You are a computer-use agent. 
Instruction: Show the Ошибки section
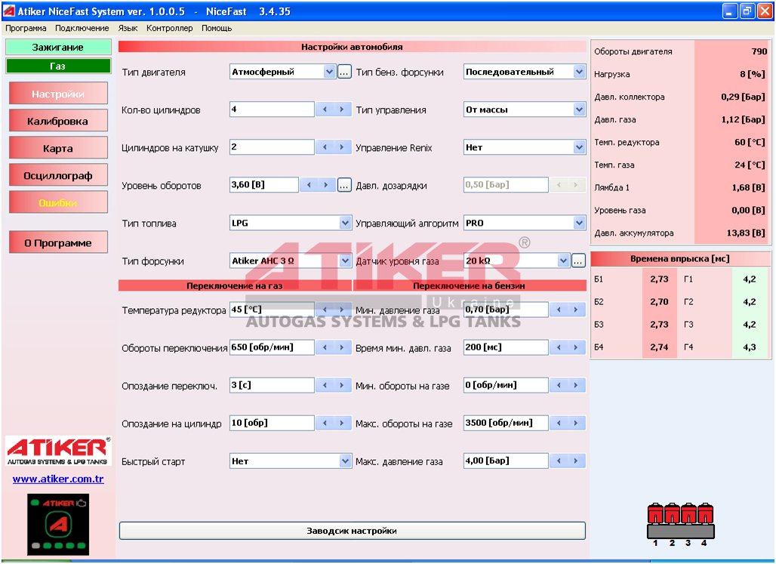[58, 202]
